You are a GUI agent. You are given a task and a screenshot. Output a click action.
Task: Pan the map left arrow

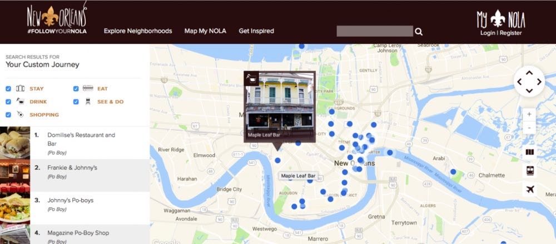pyautogui.click(x=519, y=82)
